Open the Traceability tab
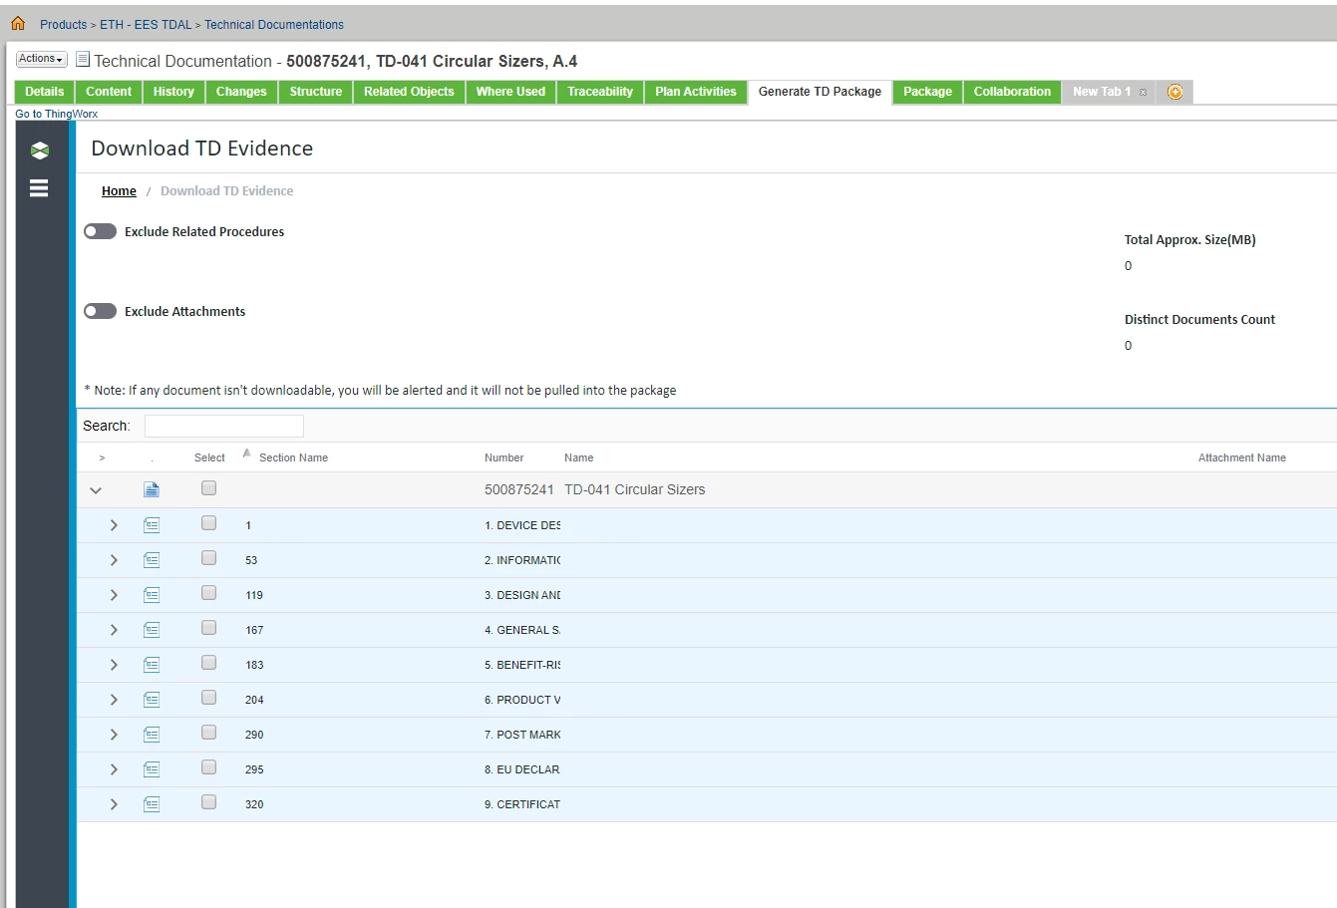1337x908 pixels. tap(600, 92)
